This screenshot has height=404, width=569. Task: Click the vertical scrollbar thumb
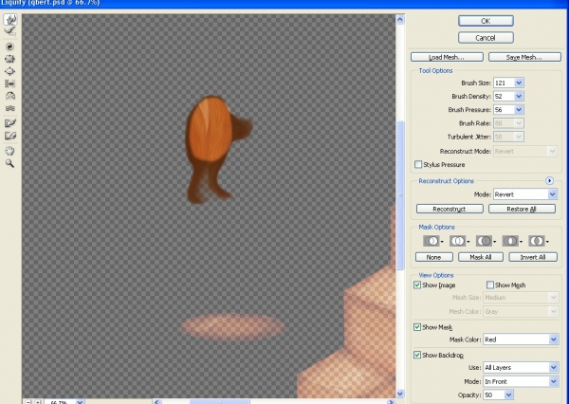click(400, 195)
